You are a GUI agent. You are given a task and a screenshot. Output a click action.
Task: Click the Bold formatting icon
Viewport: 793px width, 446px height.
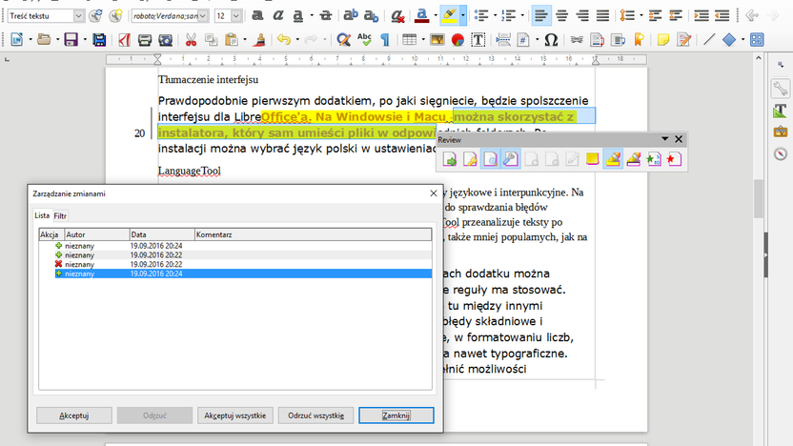click(x=257, y=15)
